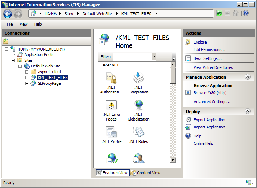
Task: Click the Import Application icon
Action: [x=188, y=127]
